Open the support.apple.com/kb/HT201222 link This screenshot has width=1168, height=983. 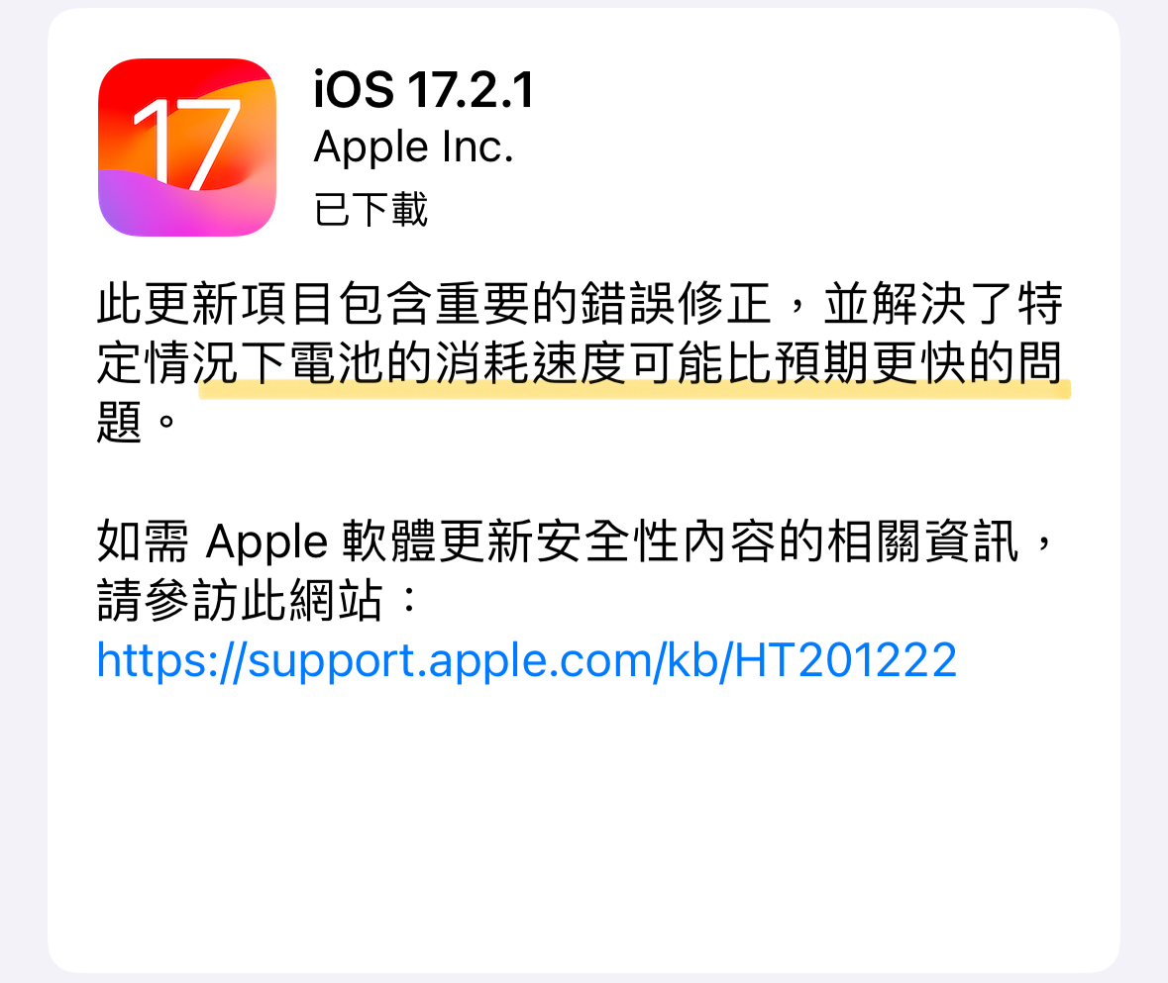point(527,660)
